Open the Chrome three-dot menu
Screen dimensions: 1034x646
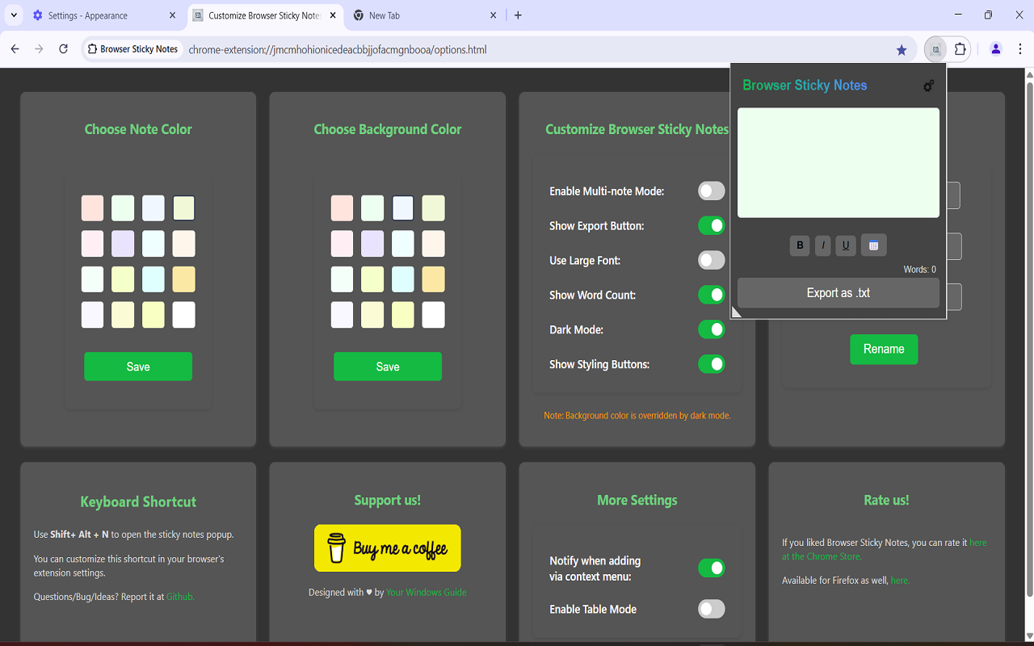[x=1020, y=49]
